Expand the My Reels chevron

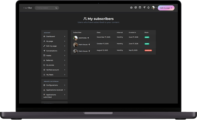point(65,75)
